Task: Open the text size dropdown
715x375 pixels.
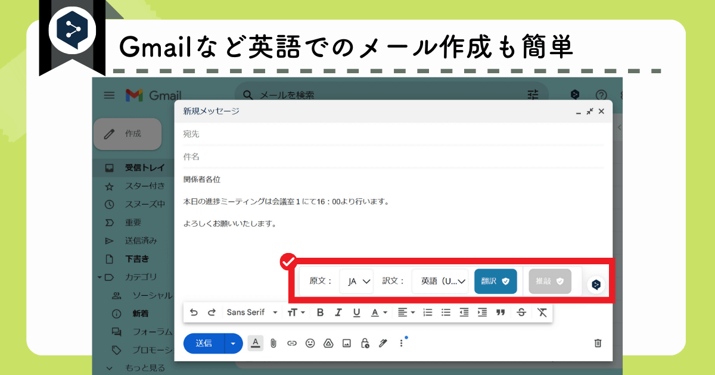Action: [x=296, y=312]
